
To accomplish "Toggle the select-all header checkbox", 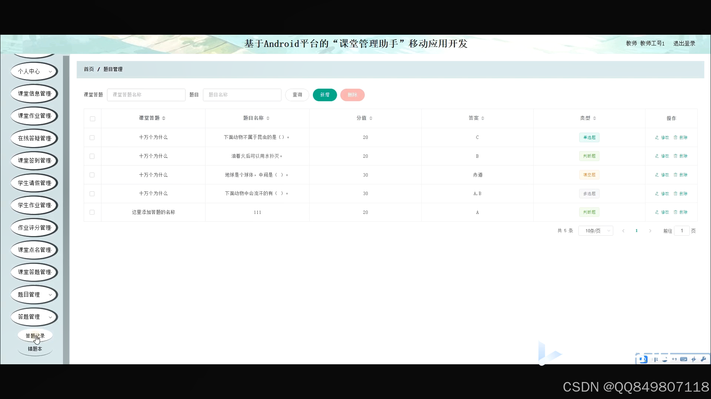I will [x=93, y=119].
